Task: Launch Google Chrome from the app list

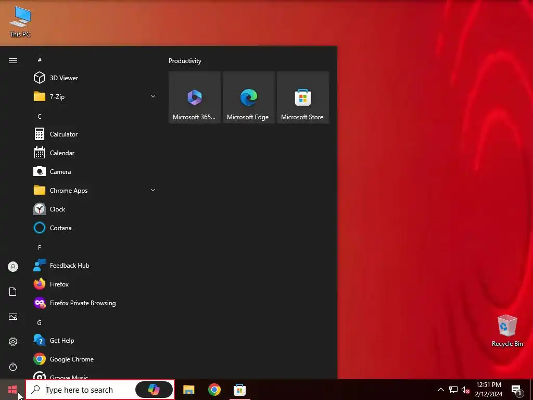Action: [95, 359]
